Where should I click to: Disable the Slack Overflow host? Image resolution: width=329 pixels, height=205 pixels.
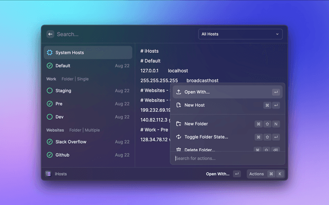pyautogui.click(x=49, y=141)
